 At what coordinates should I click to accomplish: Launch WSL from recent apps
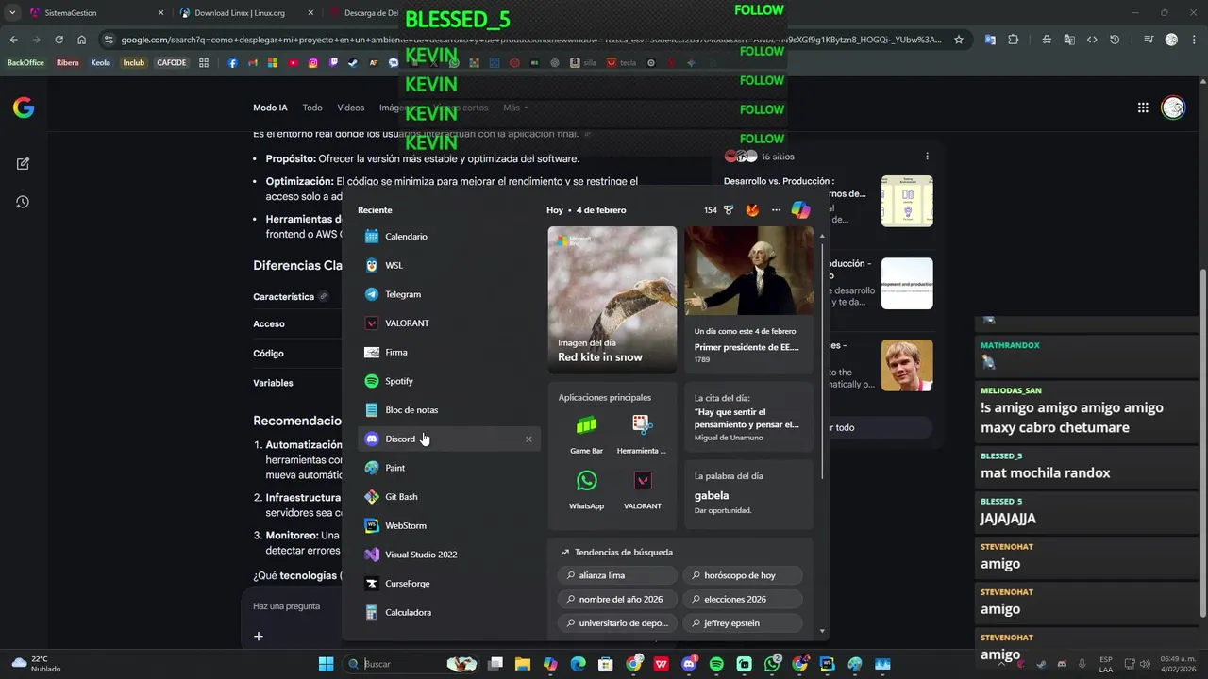[448, 265]
